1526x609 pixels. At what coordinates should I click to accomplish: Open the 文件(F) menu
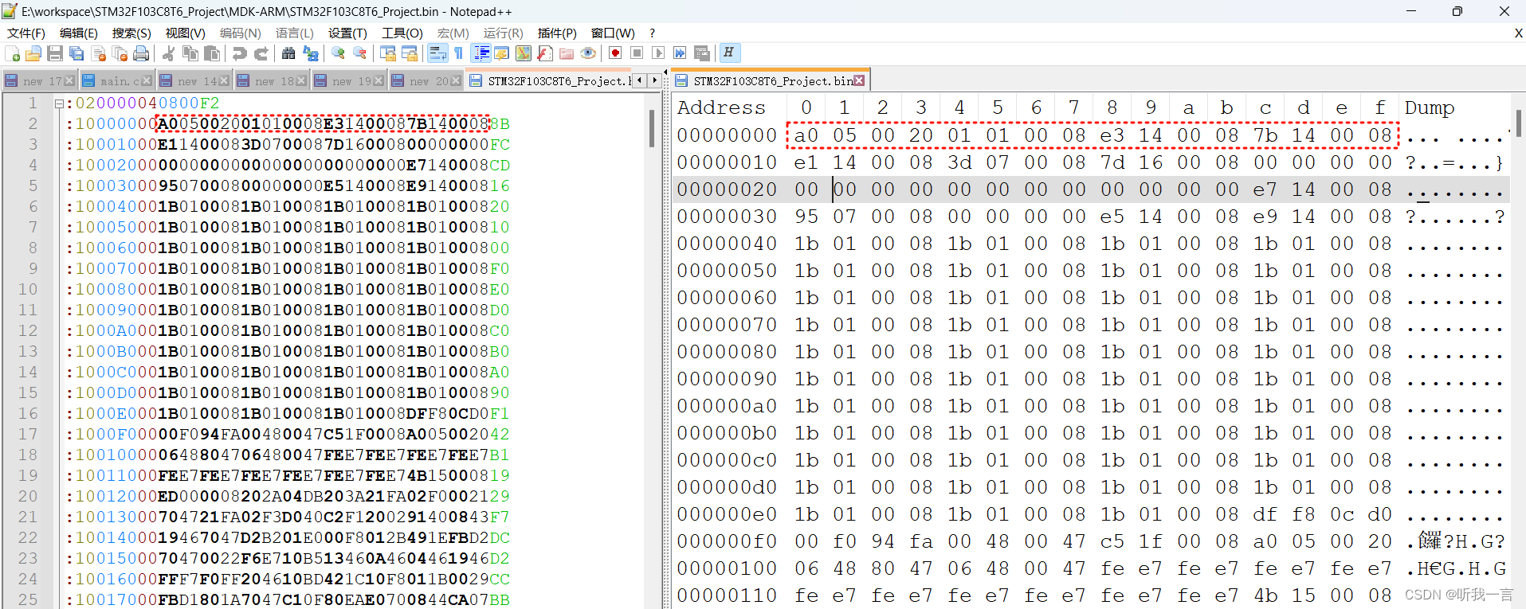point(26,33)
